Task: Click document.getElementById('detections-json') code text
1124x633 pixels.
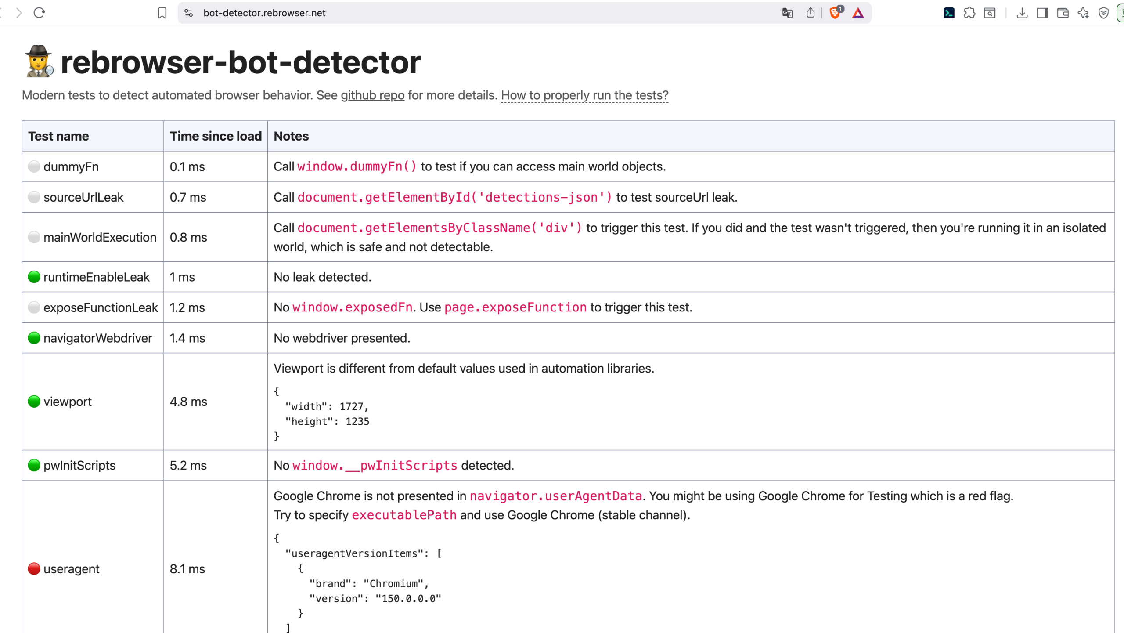Action: tap(454, 197)
